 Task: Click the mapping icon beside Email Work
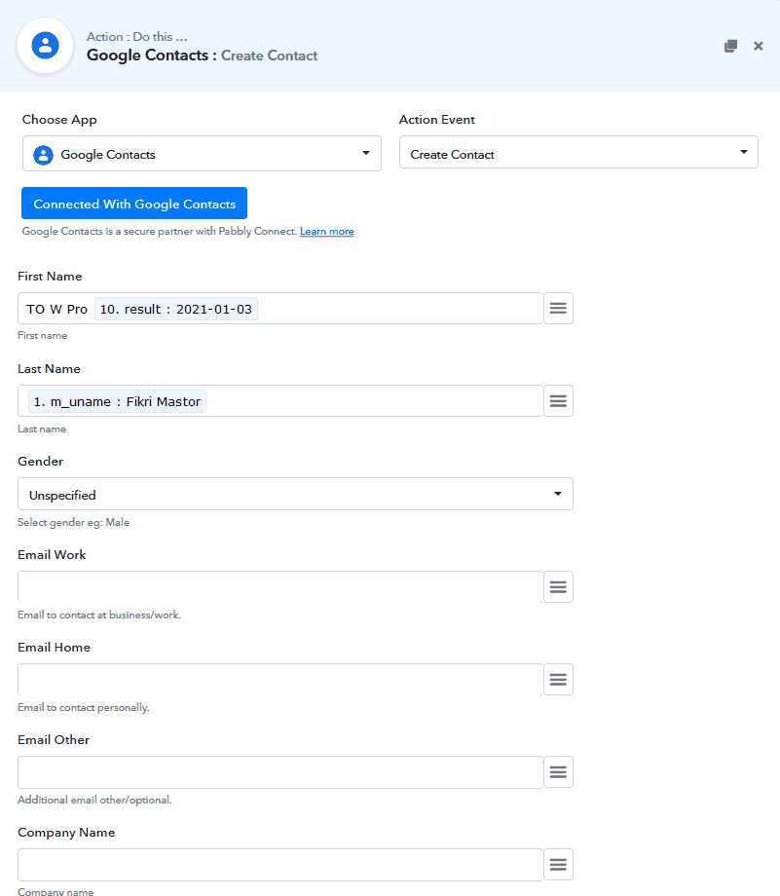tap(558, 586)
